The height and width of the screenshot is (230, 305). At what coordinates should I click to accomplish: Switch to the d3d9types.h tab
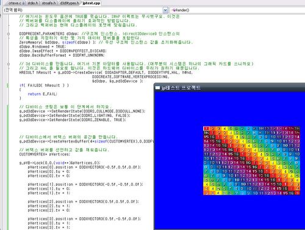[69, 3]
